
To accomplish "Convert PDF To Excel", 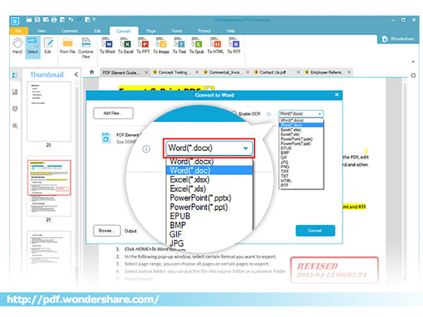I will click(126, 46).
